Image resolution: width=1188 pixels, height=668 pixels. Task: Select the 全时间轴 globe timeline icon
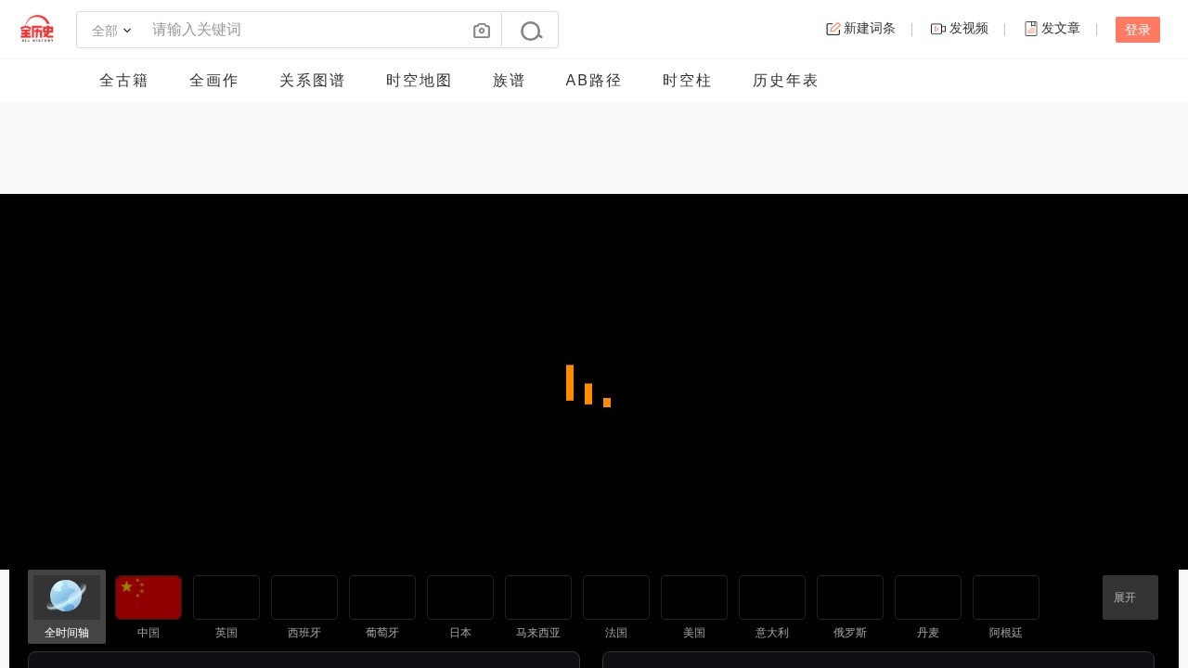pos(66,597)
